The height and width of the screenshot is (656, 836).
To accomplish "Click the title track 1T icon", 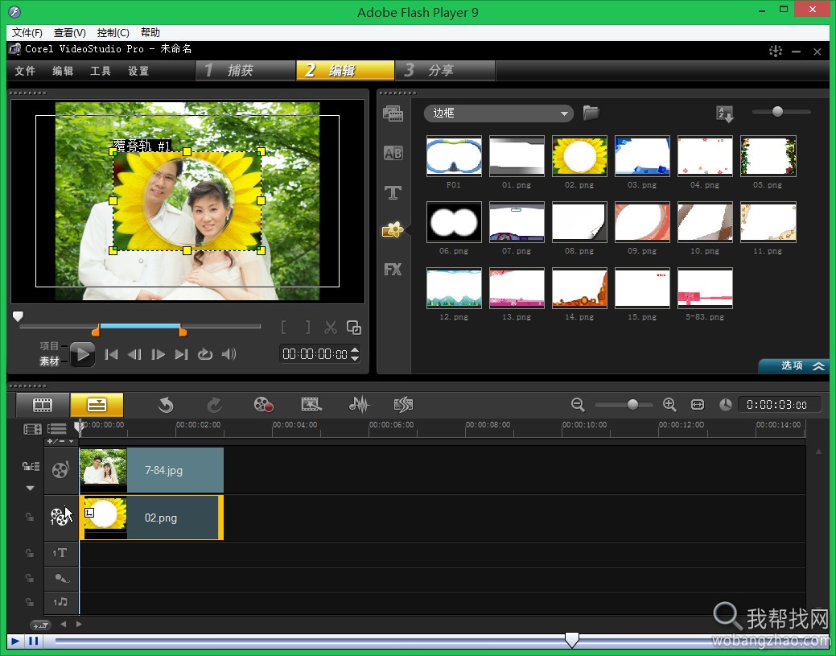I will click(x=60, y=553).
